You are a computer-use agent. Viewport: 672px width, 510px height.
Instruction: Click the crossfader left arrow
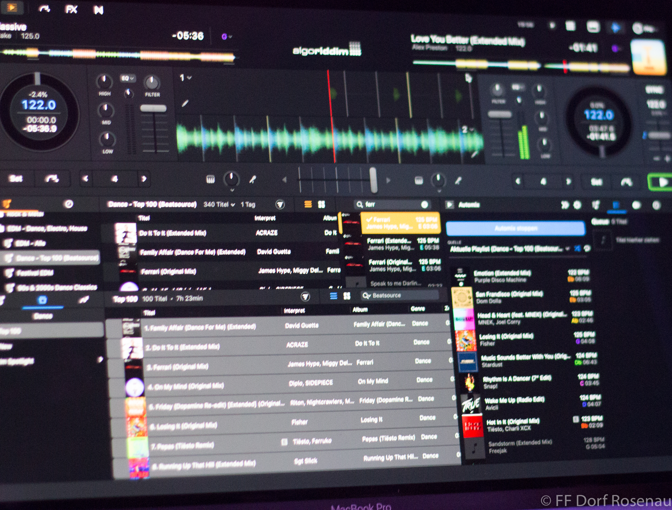pyautogui.click(x=284, y=180)
